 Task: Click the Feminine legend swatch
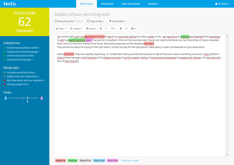tap(112, 161)
